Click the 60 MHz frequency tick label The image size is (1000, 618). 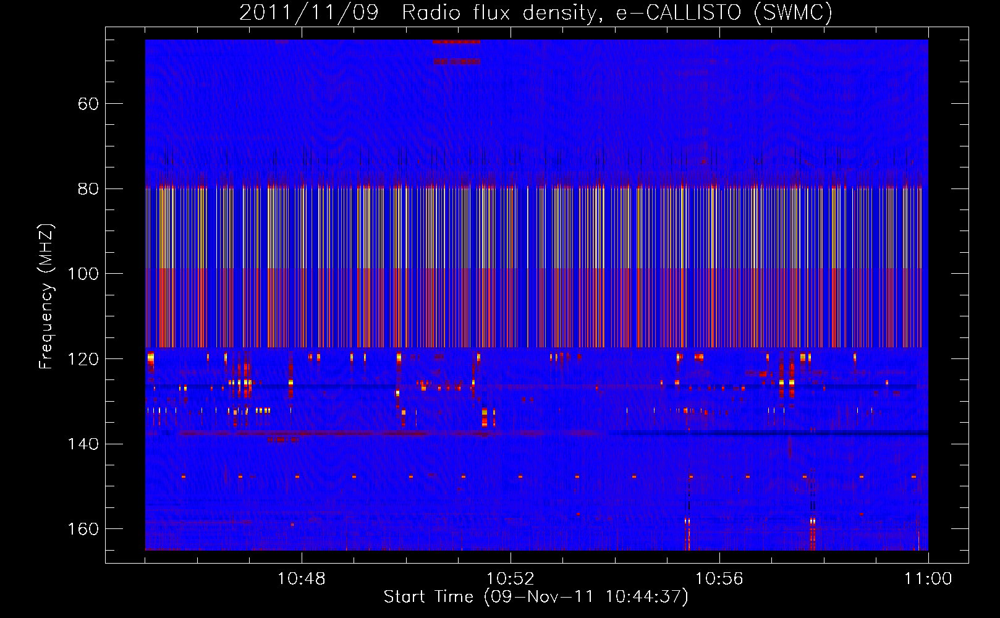click(x=88, y=104)
